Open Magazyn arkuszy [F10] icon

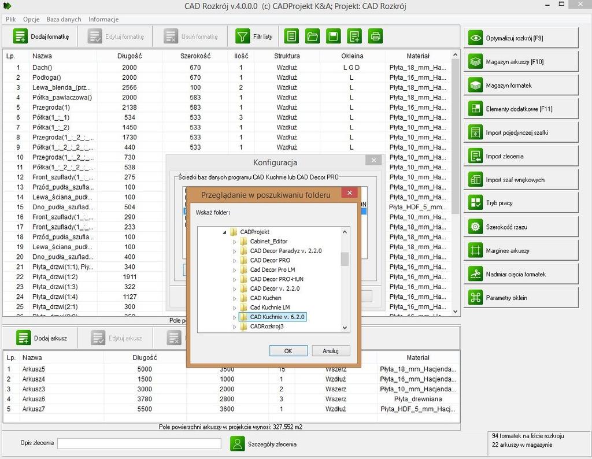coord(475,61)
